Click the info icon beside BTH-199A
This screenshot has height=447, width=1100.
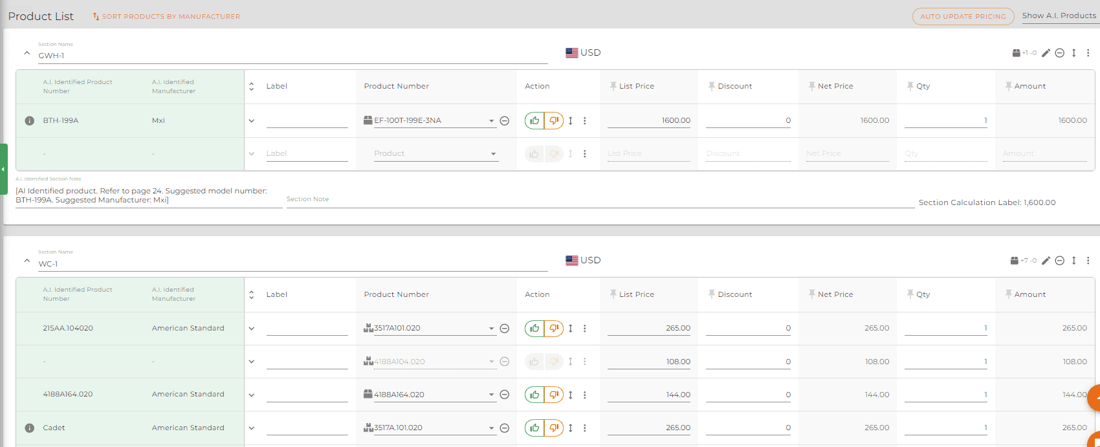point(29,121)
